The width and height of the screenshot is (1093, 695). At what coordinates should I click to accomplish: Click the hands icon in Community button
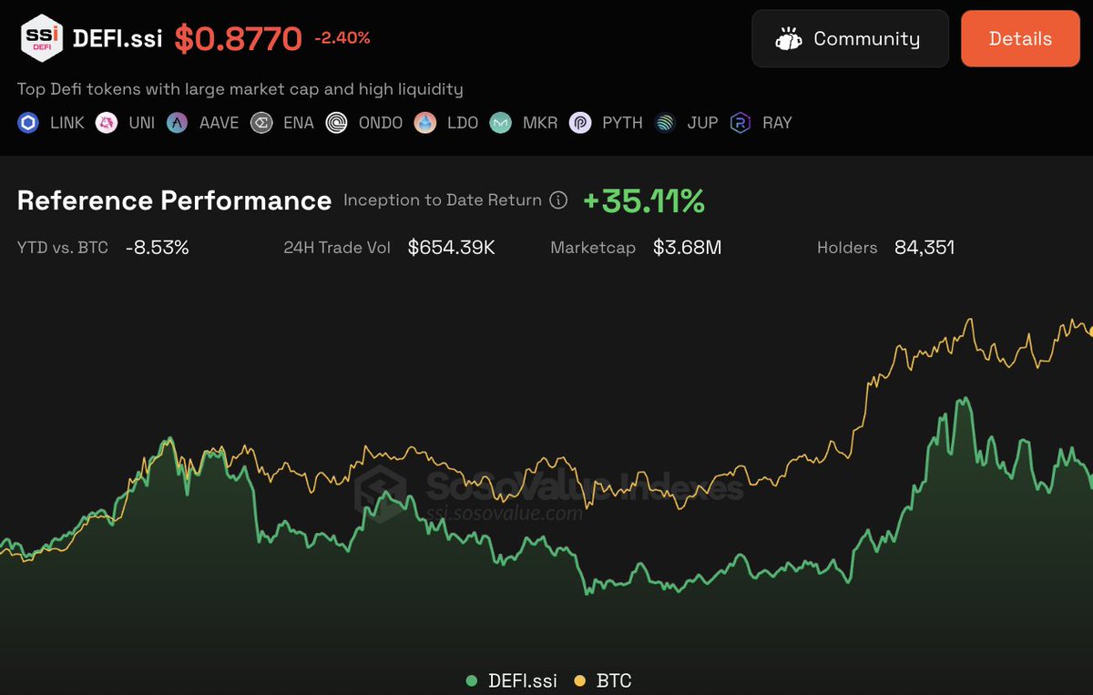coord(789,39)
